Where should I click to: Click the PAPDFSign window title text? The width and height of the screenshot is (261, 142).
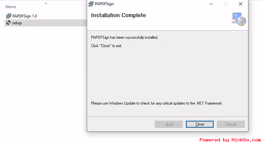pos(104,4)
